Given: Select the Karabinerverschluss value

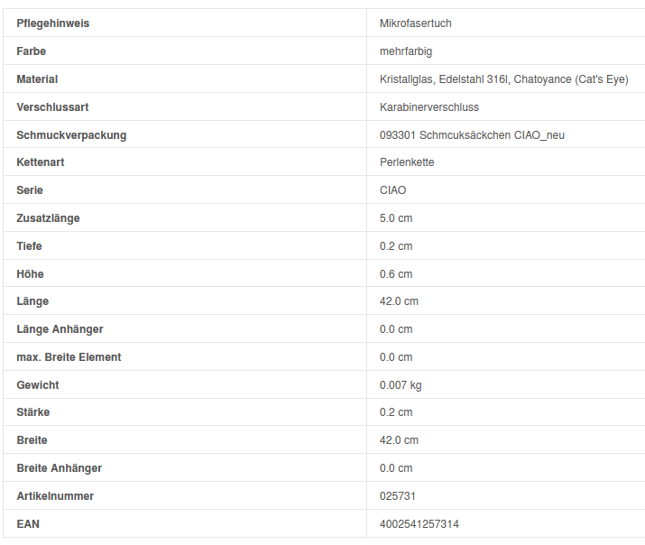Looking at the screenshot, I should tap(428, 107).
